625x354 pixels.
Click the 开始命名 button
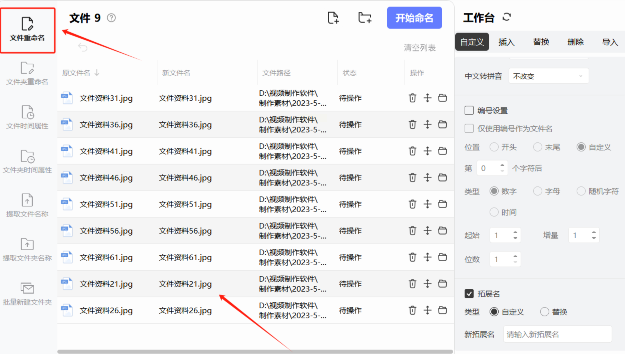(x=414, y=18)
